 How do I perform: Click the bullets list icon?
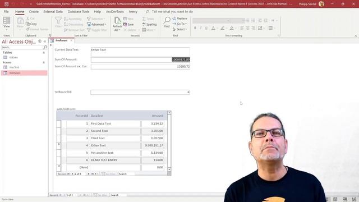[247, 21]
